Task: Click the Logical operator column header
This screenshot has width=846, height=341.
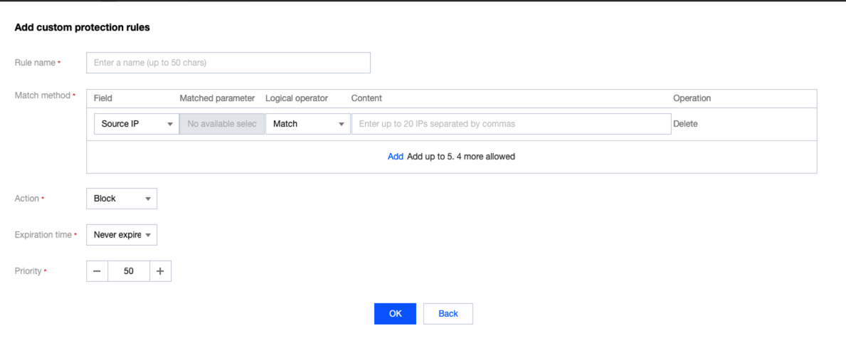Action: 297,98
